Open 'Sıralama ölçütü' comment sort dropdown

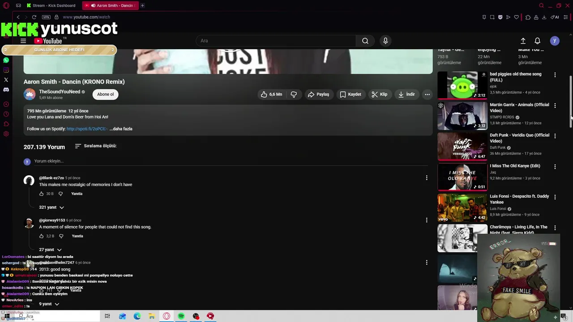pyautogui.click(x=96, y=146)
